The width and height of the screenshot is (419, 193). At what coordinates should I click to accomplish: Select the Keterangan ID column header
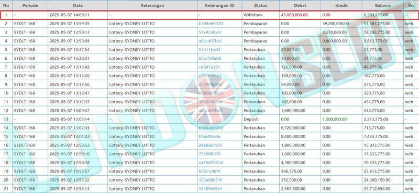tap(219, 5)
